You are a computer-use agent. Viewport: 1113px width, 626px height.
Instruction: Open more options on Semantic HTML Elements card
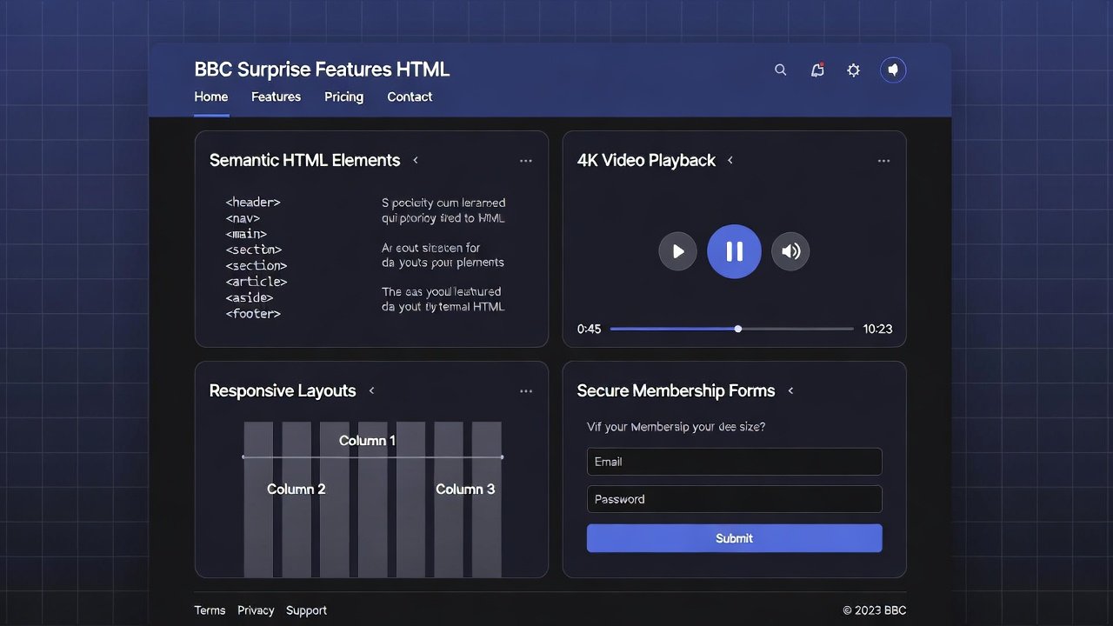[x=526, y=161]
